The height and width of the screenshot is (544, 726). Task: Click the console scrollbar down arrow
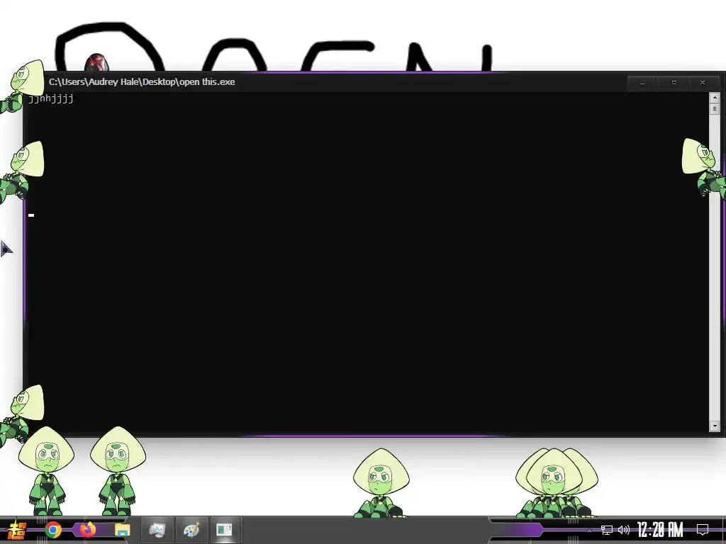tap(715, 426)
